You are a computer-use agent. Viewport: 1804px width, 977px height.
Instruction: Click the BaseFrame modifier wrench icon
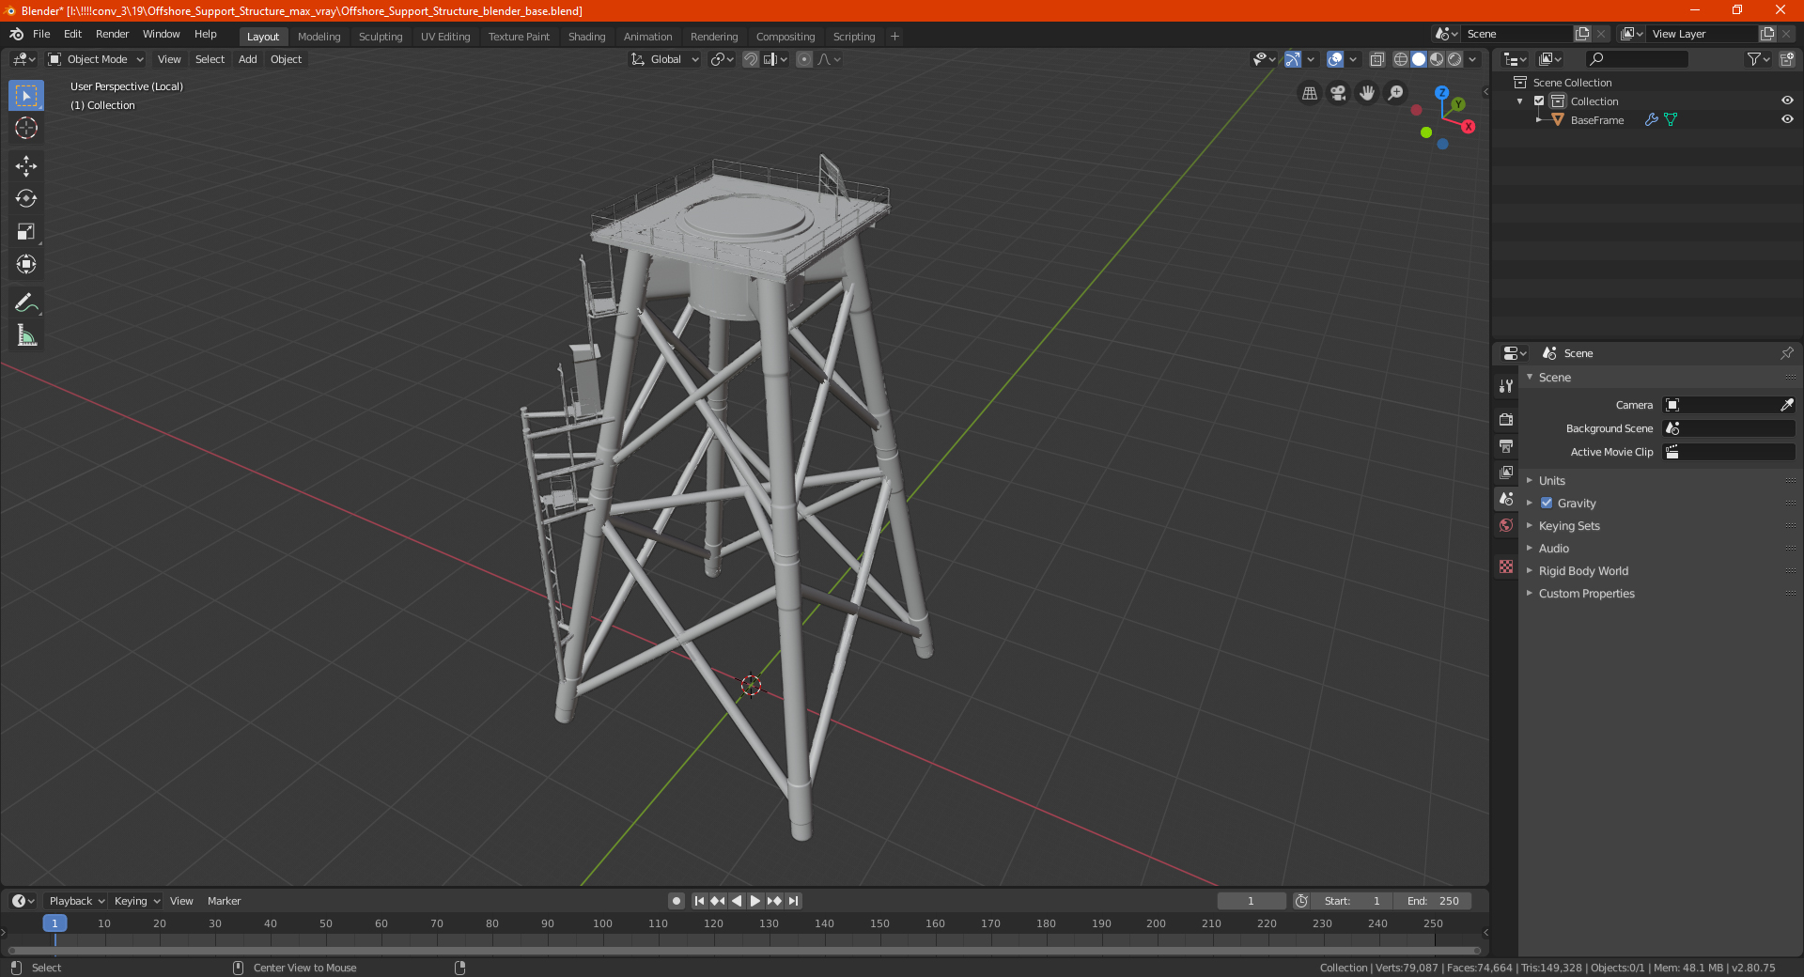coord(1651,119)
